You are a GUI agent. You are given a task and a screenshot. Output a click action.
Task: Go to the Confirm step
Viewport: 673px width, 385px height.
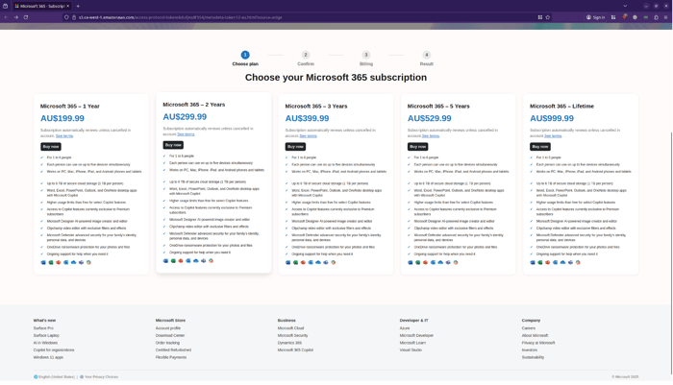[x=306, y=59]
